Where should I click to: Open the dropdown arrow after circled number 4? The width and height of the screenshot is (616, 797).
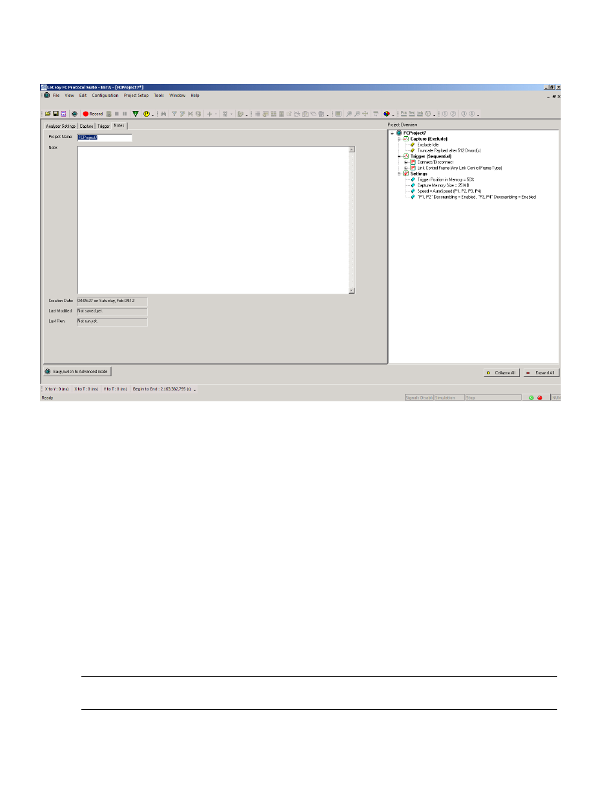click(x=478, y=114)
